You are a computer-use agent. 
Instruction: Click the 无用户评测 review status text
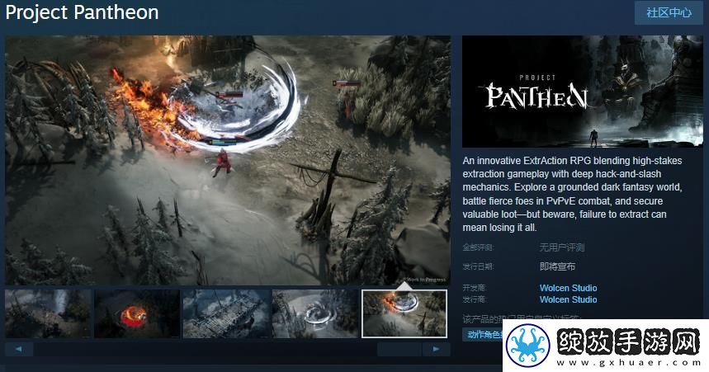tap(561, 247)
